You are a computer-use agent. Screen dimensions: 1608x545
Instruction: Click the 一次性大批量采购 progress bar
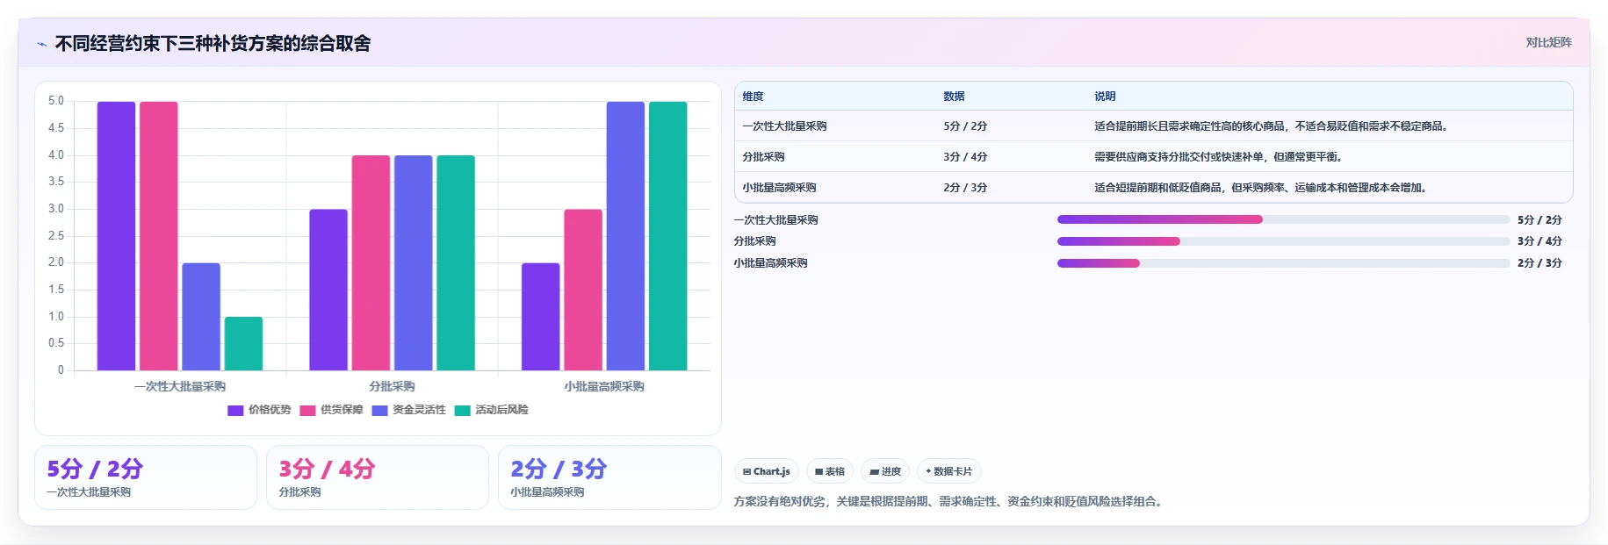coord(1283,219)
